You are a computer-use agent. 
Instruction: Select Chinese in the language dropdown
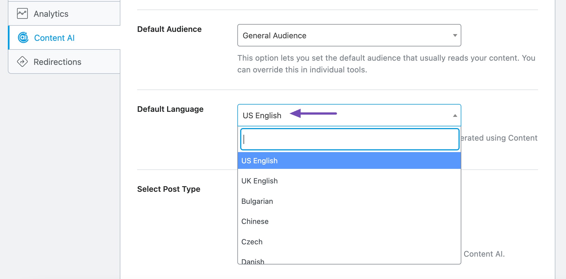(255, 221)
